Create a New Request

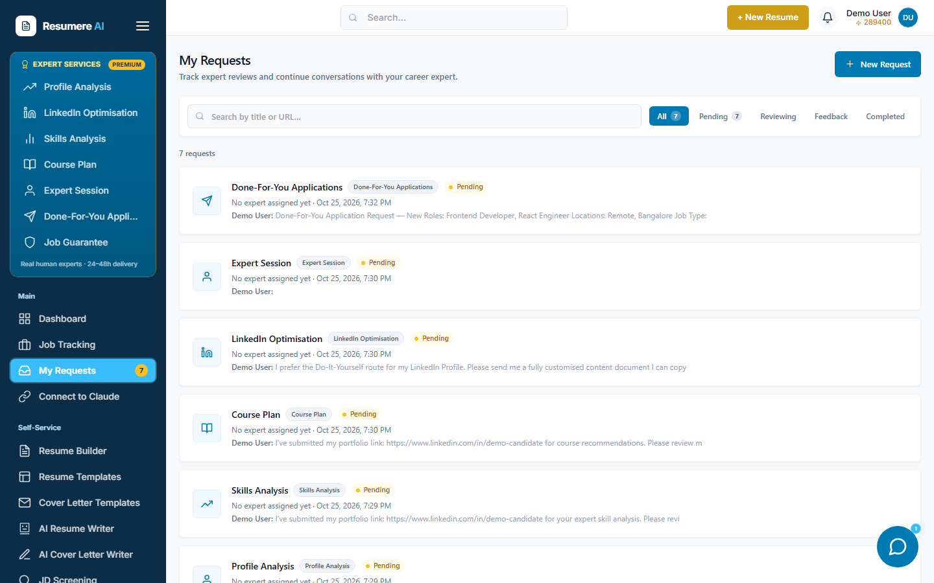pos(878,64)
